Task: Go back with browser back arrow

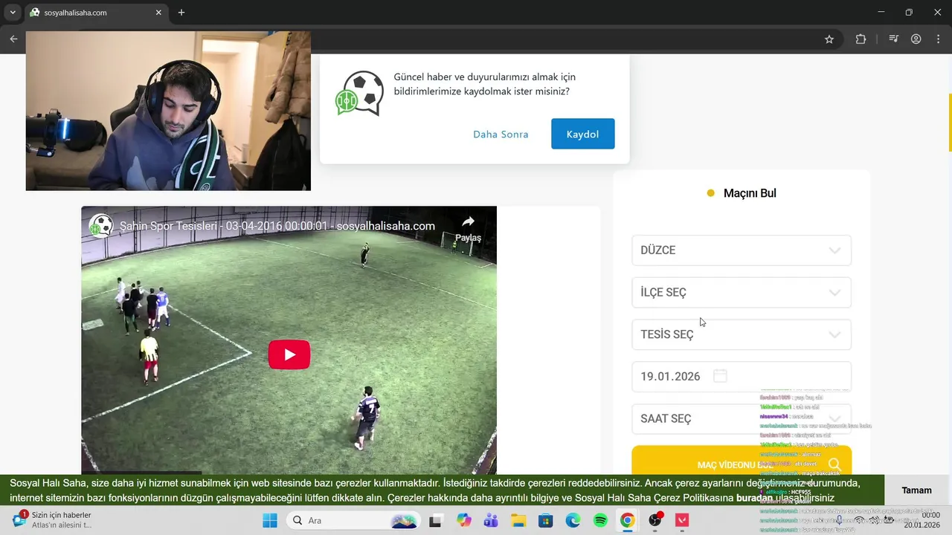Action: [13, 39]
